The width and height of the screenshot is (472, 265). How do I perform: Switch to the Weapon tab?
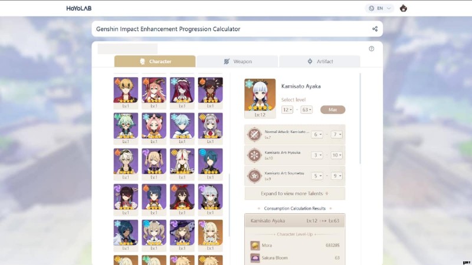[237, 61]
